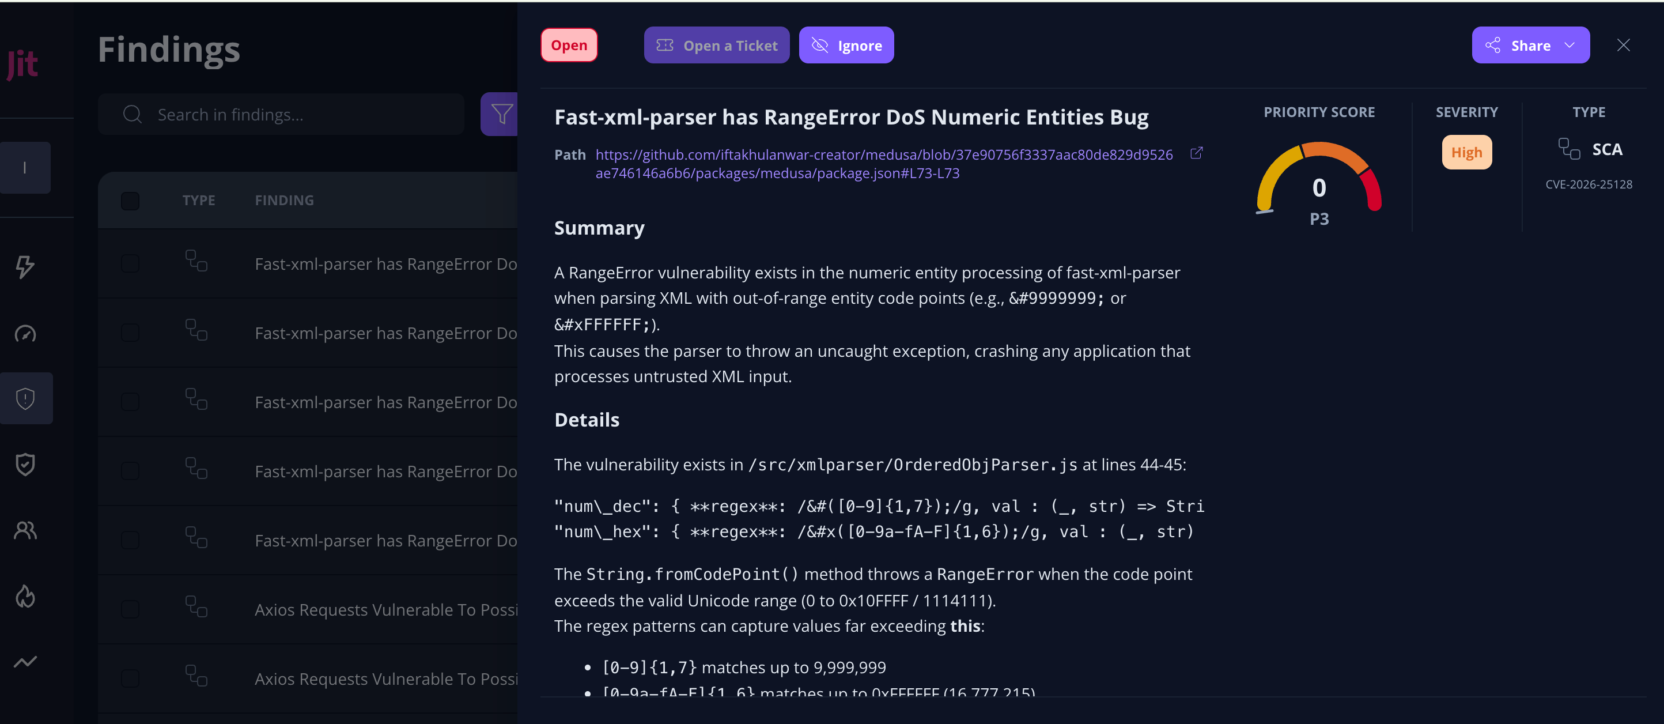This screenshot has width=1664, height=724.
Task: Check the first Fast-xml-parser finding checkbox
Action: [x=130, y=264]
